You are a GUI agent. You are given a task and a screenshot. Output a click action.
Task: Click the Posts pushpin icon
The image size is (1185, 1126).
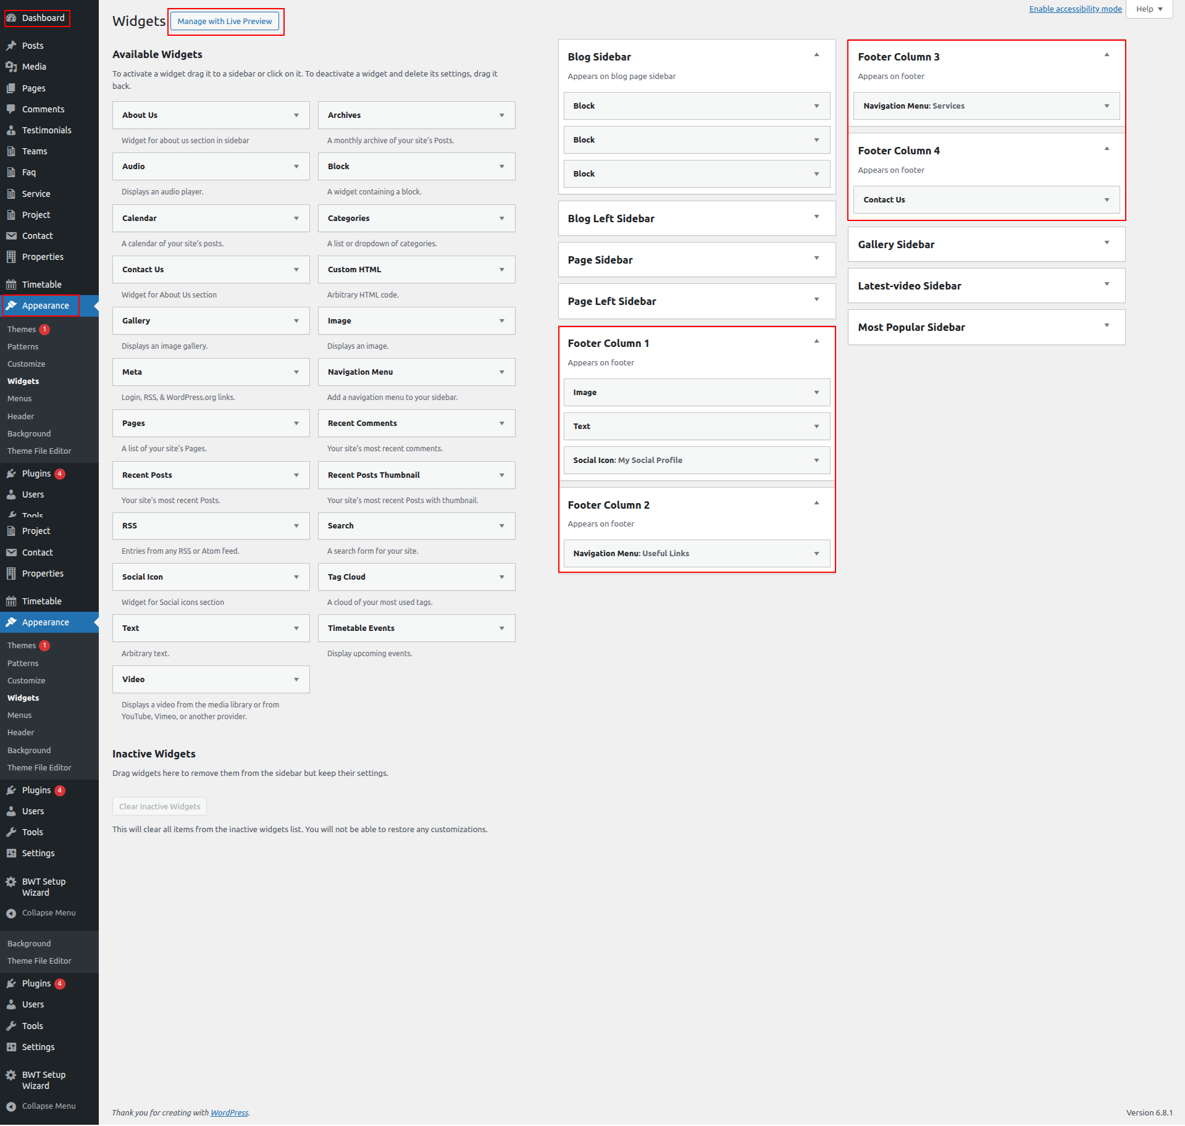coord(11,46)
